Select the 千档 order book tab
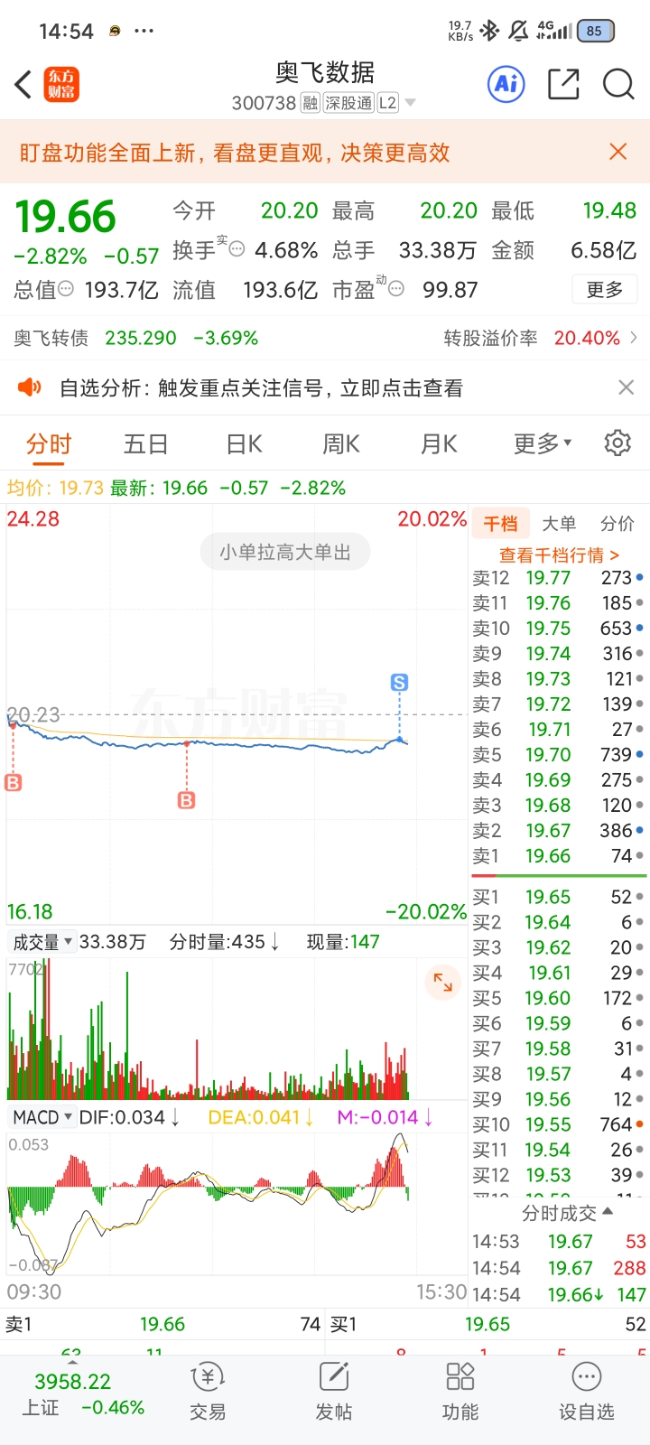Screen dimensions: 650x1445 (500, 524)
